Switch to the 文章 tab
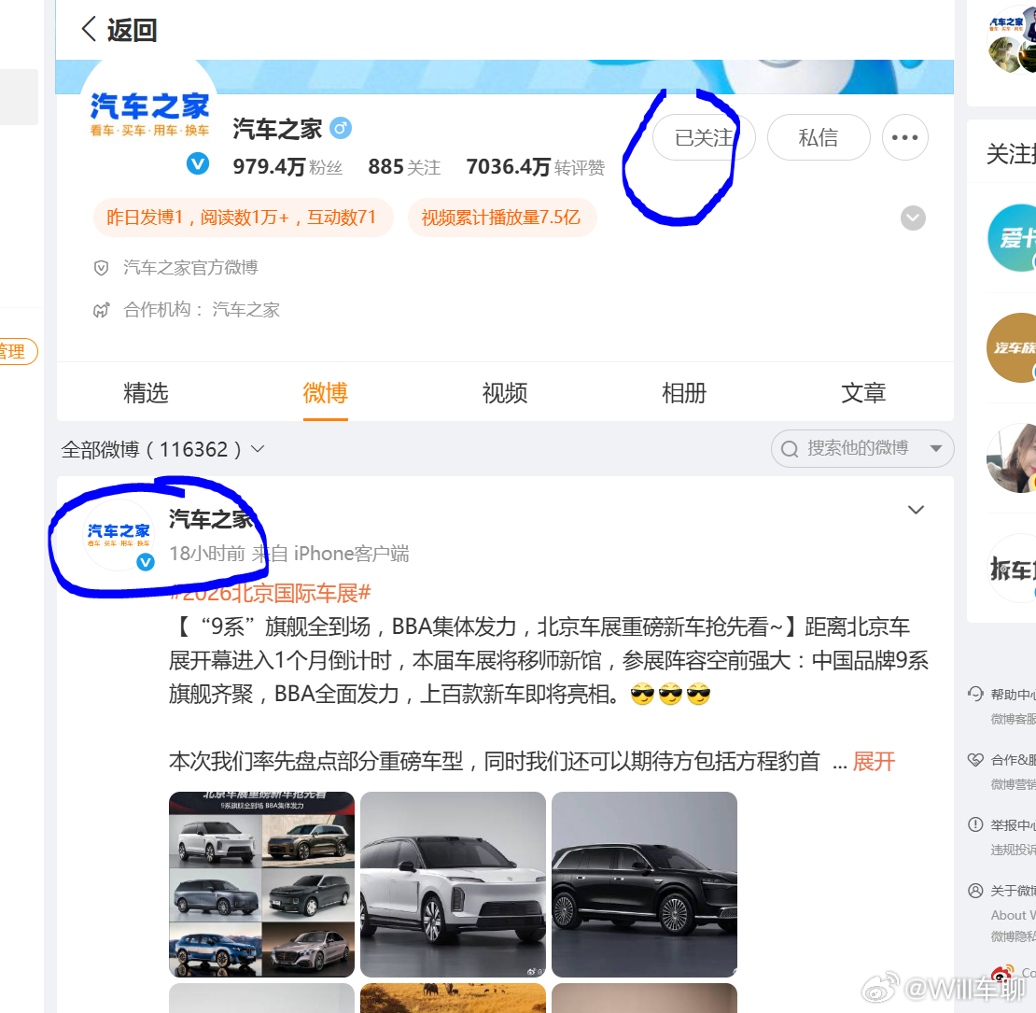 (x=863, y=392)
